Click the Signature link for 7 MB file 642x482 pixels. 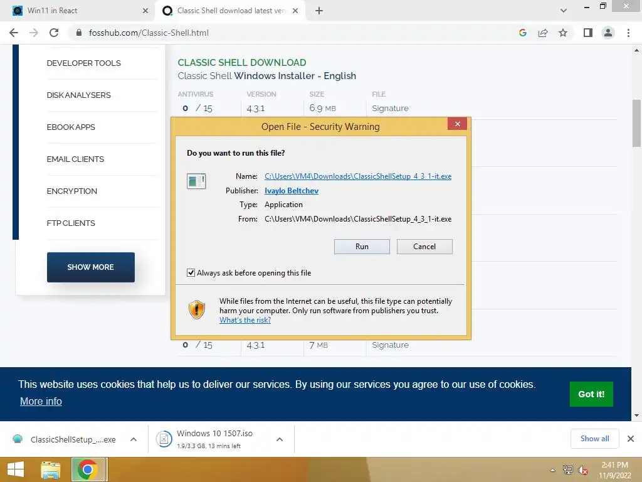tap(390, 345)
